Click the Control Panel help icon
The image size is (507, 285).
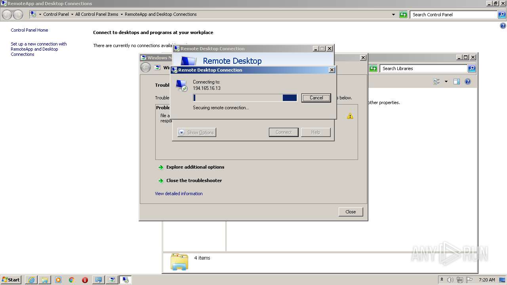503,26
